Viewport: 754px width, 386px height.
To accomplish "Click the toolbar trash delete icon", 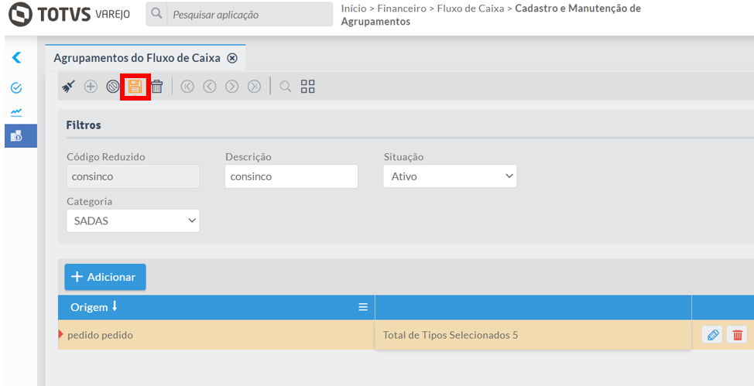I will 157,87.
